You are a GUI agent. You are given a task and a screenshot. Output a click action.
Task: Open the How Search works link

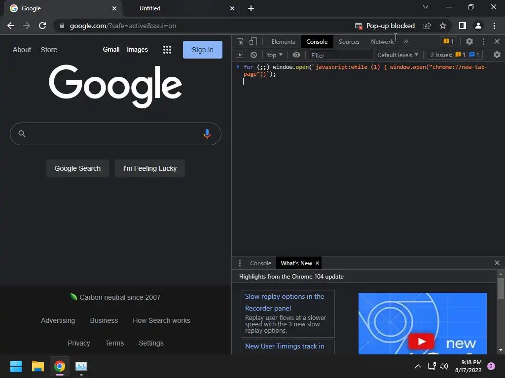[161, 320]
